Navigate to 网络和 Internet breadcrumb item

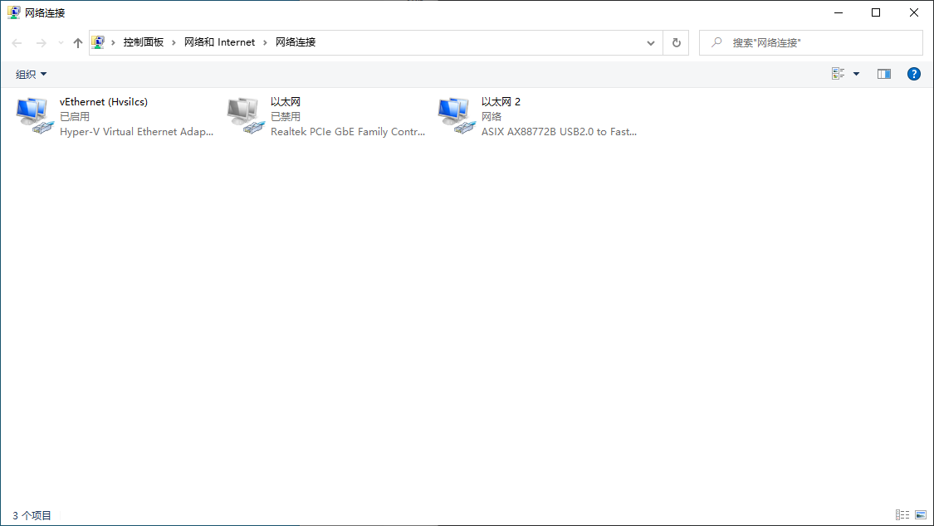point(219,41)
